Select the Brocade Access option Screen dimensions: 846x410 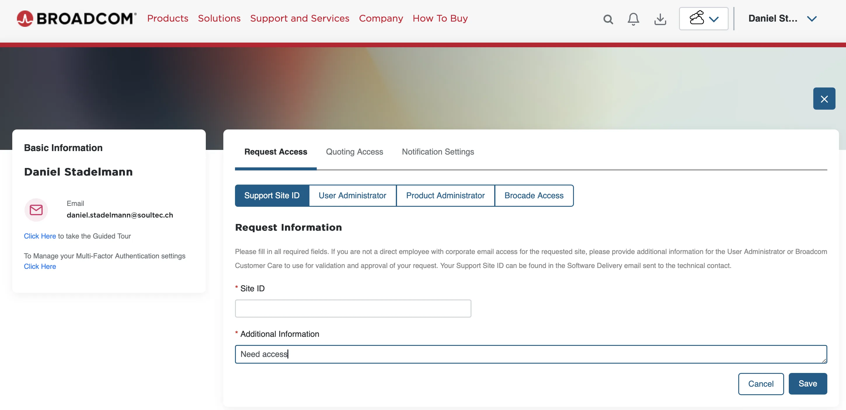coord(534,195)
